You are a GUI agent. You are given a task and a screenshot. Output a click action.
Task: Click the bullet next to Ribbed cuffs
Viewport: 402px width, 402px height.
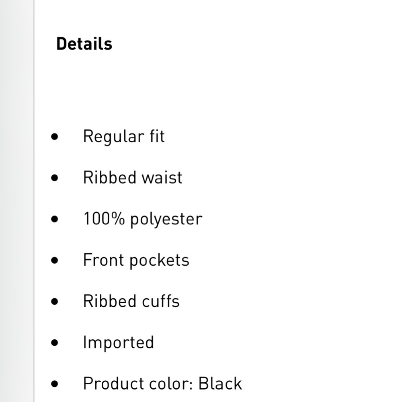point(54,301)
